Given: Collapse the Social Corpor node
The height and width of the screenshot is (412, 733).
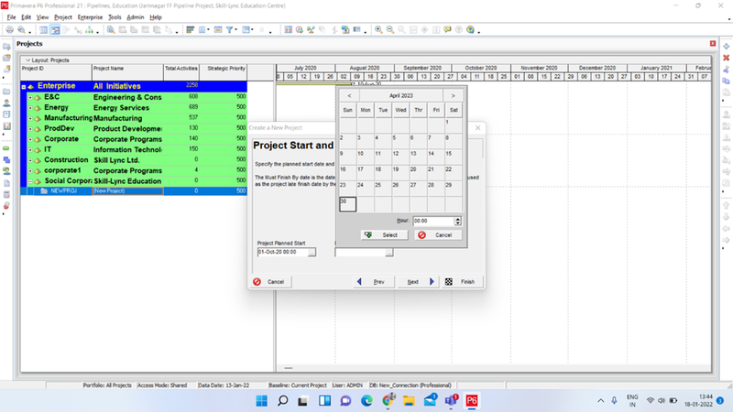Looking at the screenshot, I should [x=30, y=181].
